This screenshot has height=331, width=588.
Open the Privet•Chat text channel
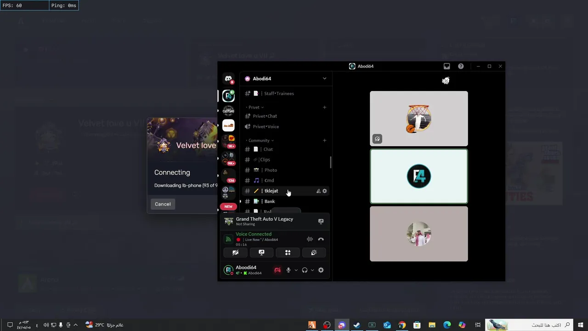[x=285, y=116]
